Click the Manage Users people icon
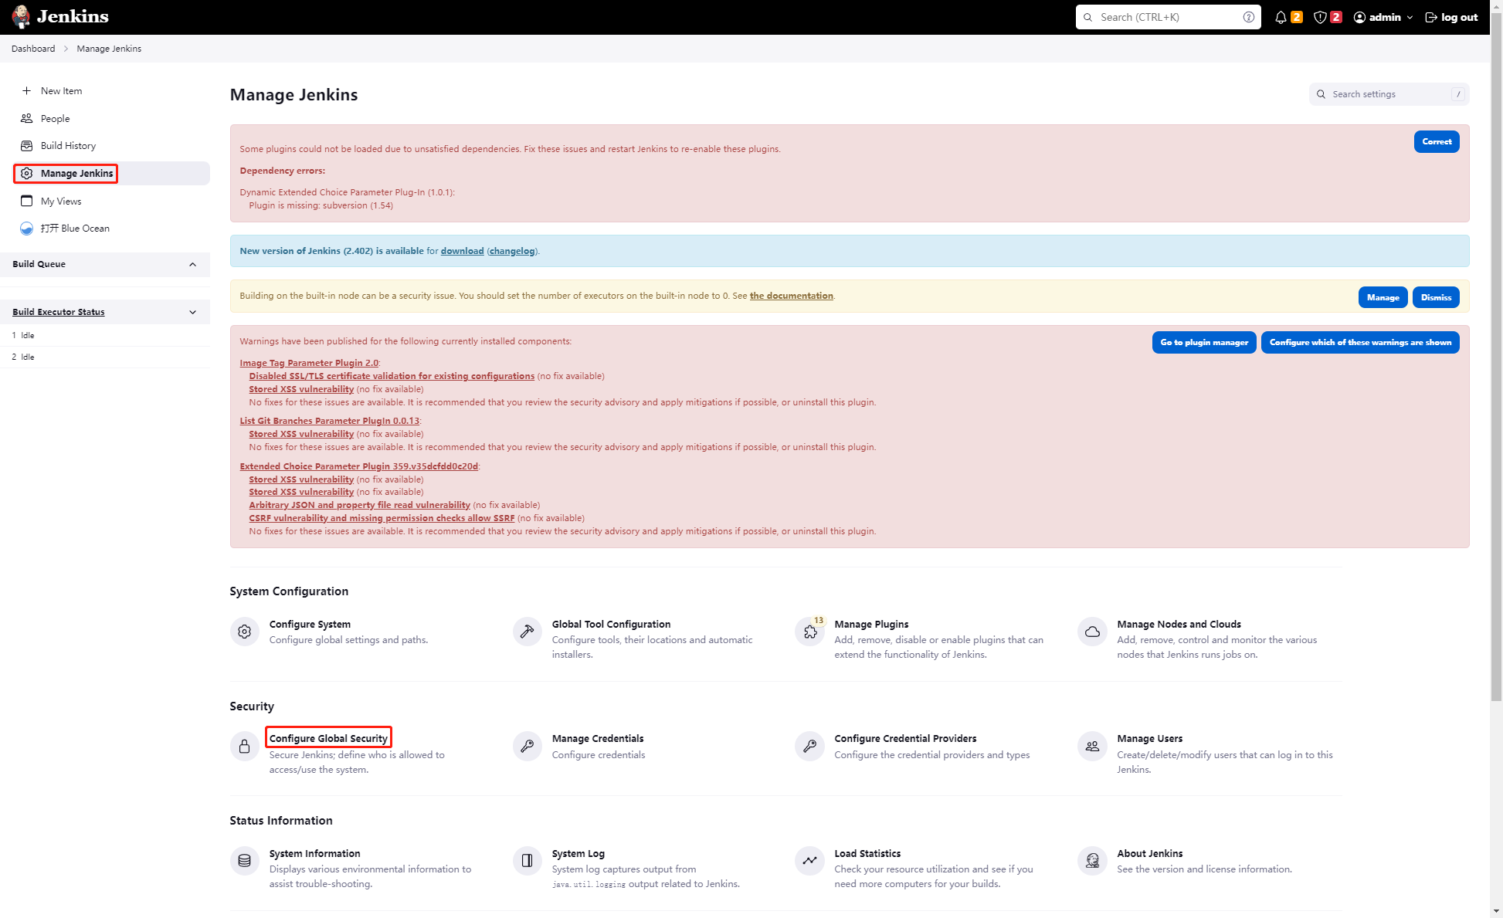 (1092, 746)
